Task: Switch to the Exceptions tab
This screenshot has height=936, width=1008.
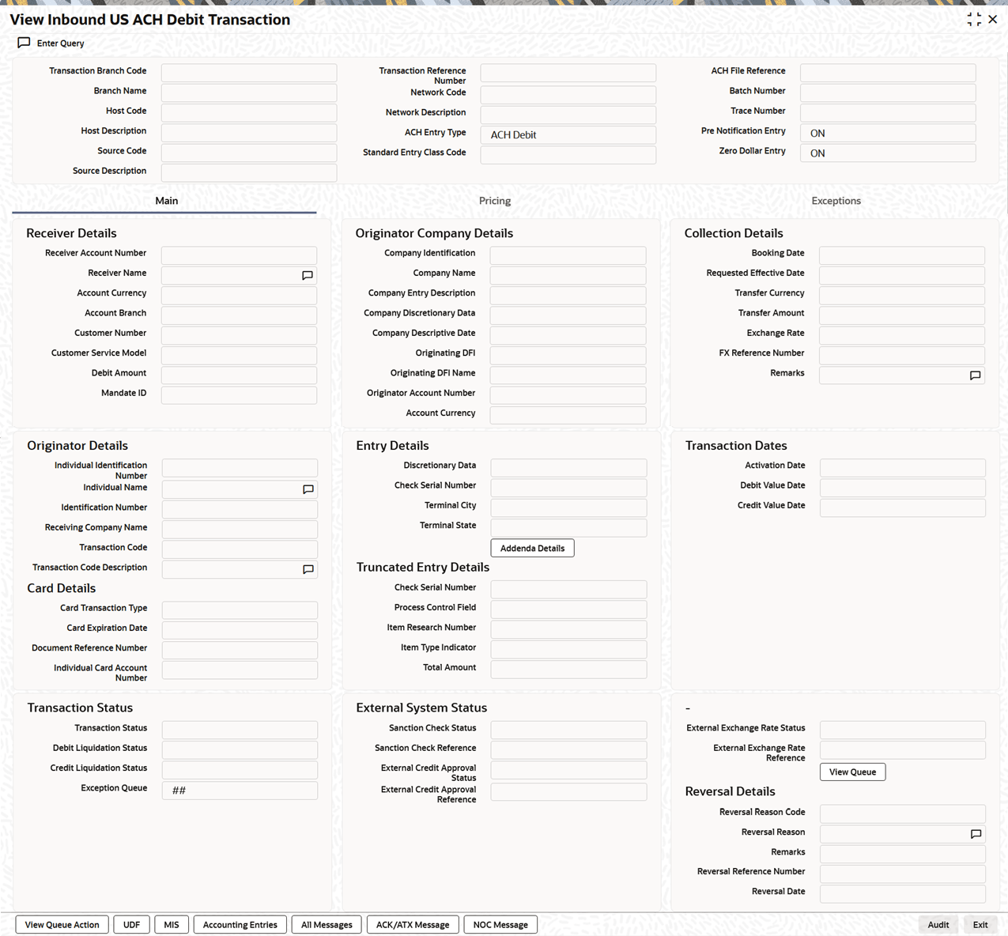Action: pos(836,201)
